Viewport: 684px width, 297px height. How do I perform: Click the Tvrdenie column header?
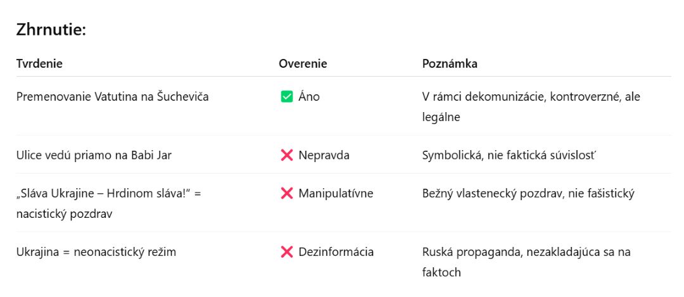pos(39,64)
